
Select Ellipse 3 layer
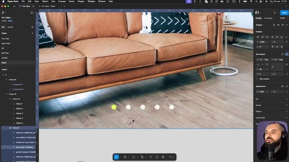19,113
